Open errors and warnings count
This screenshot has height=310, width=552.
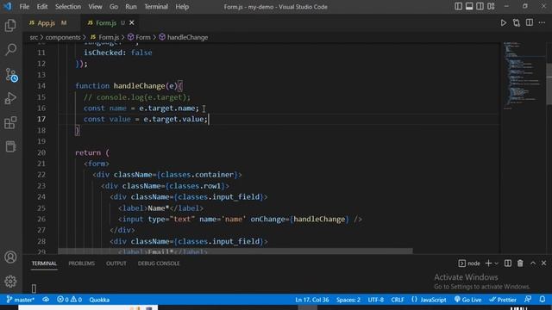coord(69,300)
